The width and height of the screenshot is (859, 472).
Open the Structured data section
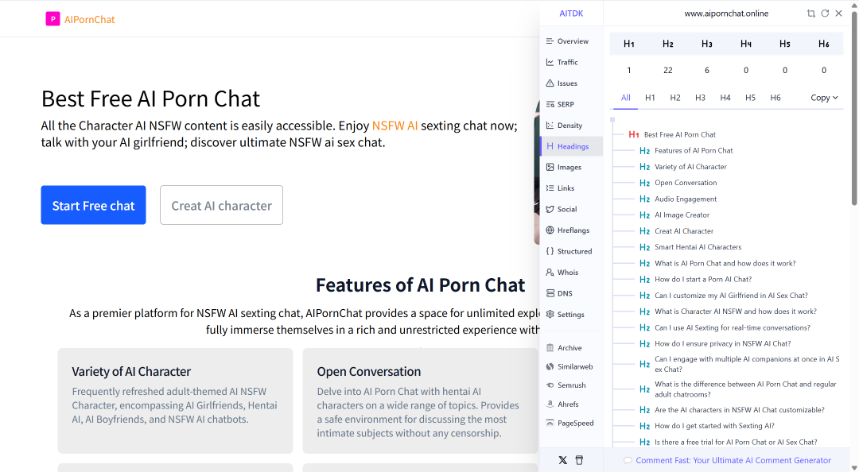571,251
